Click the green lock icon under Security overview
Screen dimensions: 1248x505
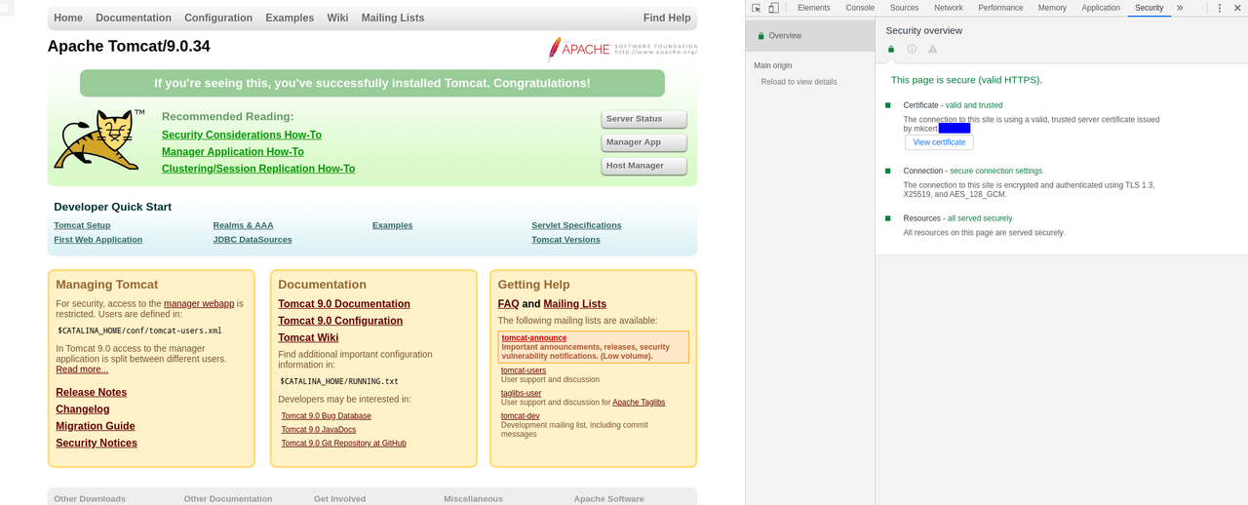(890, 49)
